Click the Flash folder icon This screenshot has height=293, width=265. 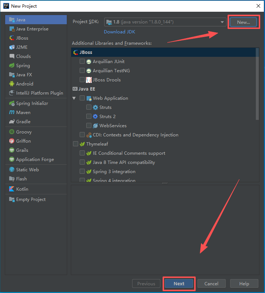point(12,179)
